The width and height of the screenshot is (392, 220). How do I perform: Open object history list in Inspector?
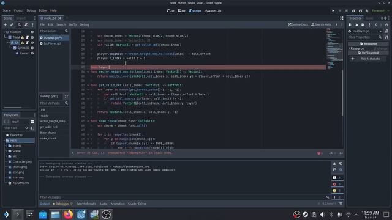(386, 24)
